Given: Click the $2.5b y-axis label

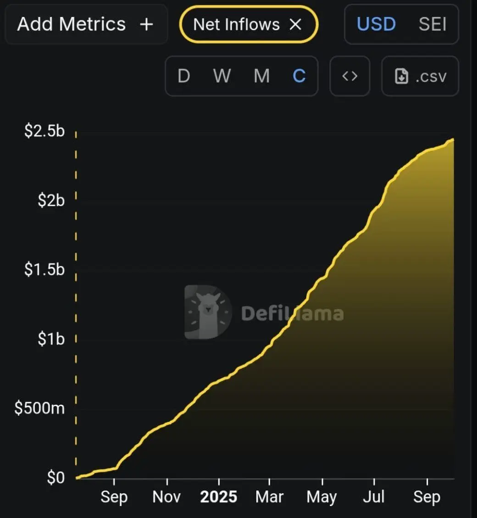Looking at the screenshot, I should tap(44, 132).
